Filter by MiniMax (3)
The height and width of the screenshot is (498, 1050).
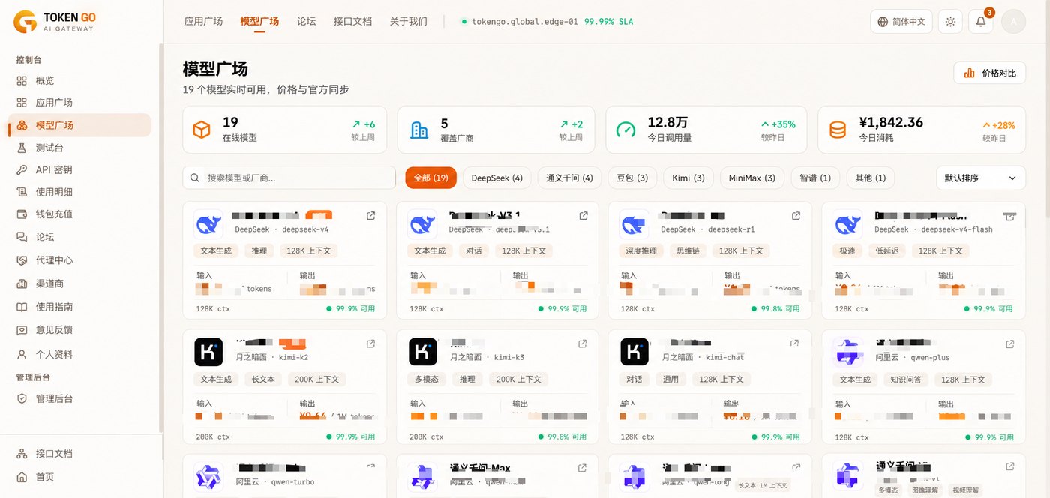coord(752,178)
